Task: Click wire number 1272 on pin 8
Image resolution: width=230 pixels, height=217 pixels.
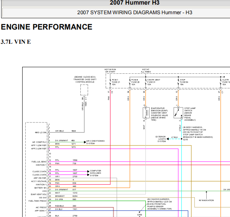Action: [73, 147]
